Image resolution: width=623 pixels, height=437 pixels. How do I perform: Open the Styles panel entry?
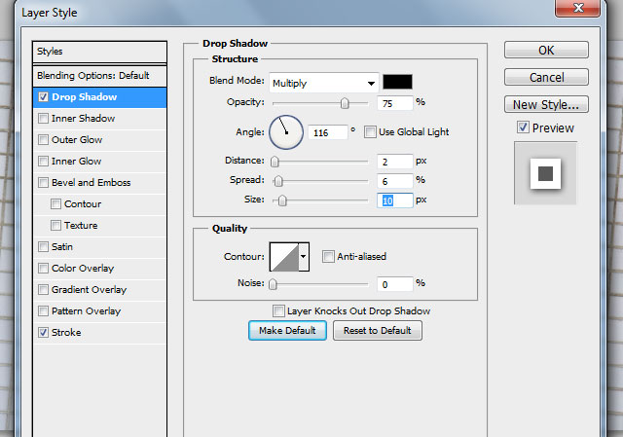pos(99,52)
